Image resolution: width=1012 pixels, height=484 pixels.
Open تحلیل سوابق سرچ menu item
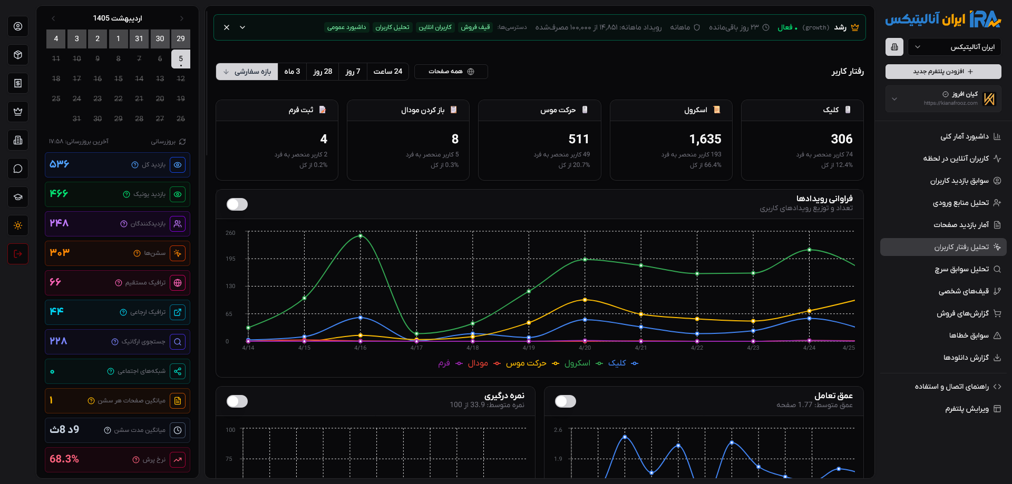coord(943,269)
